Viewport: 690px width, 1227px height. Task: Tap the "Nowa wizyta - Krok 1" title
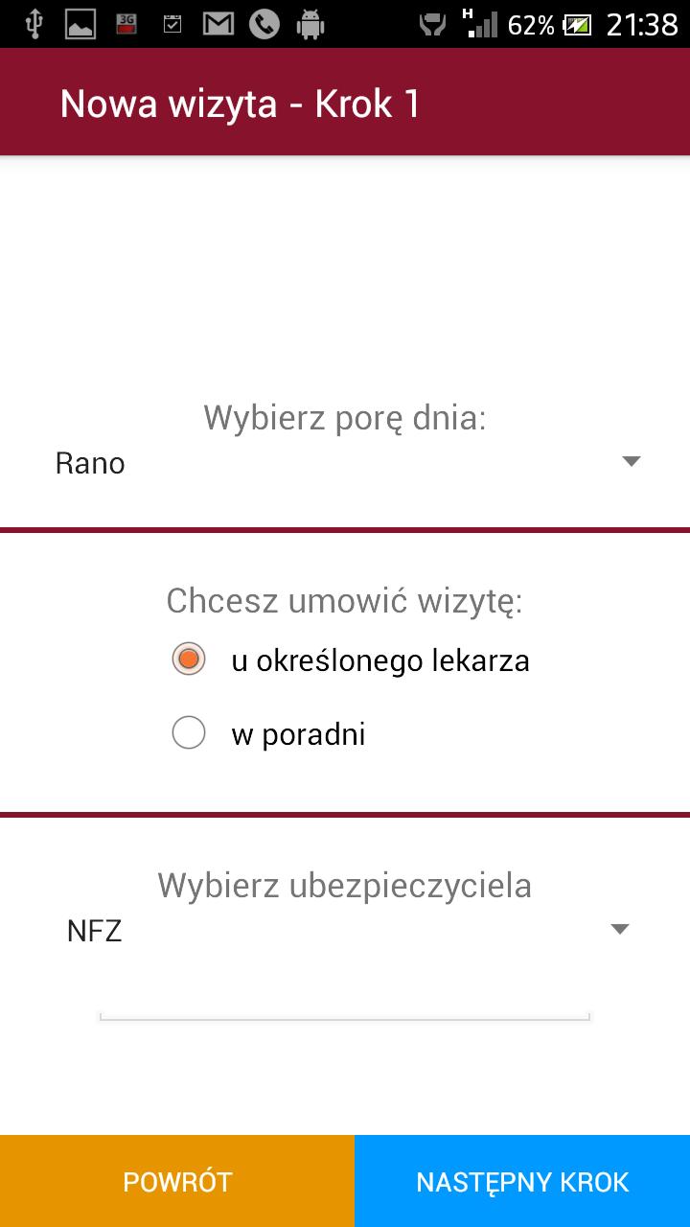click(x=241, y=104)
